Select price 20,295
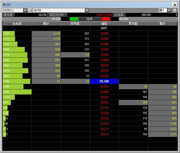180x153 pixels. [104, 44]
